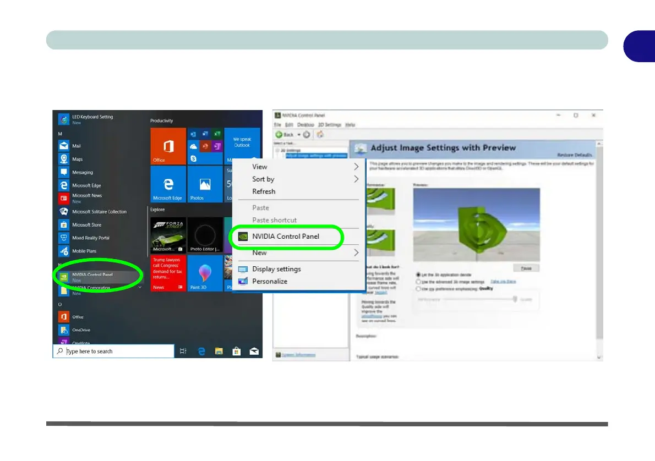
Task: Launch the Mixed Reality Portal icon
Action: point(63,238)
